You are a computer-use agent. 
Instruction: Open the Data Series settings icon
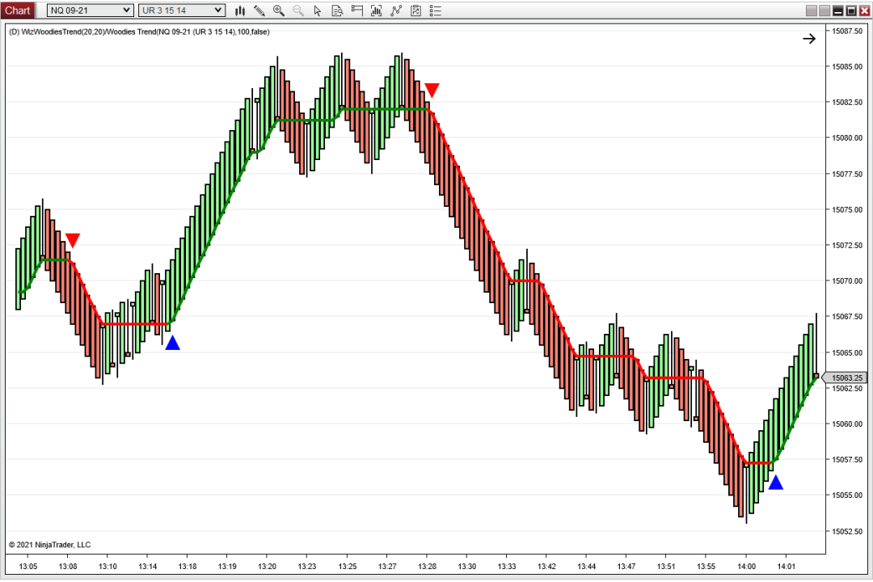(377, 11)
